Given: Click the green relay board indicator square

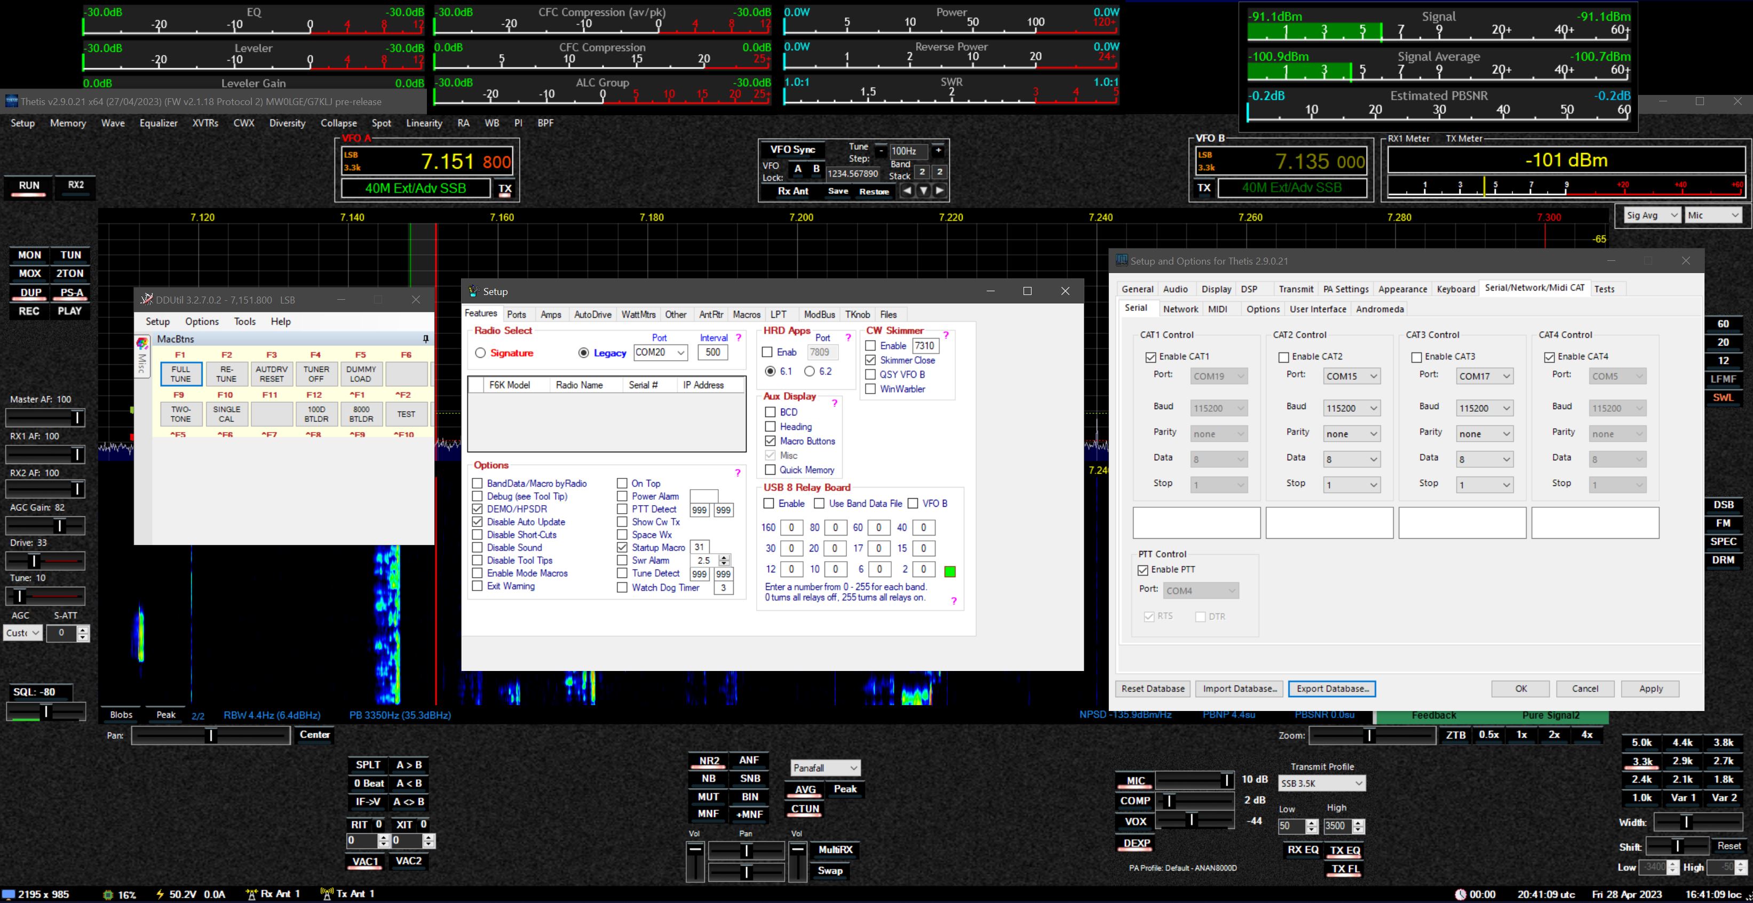Looking at the screenshot, I should (x=950, y=571).
